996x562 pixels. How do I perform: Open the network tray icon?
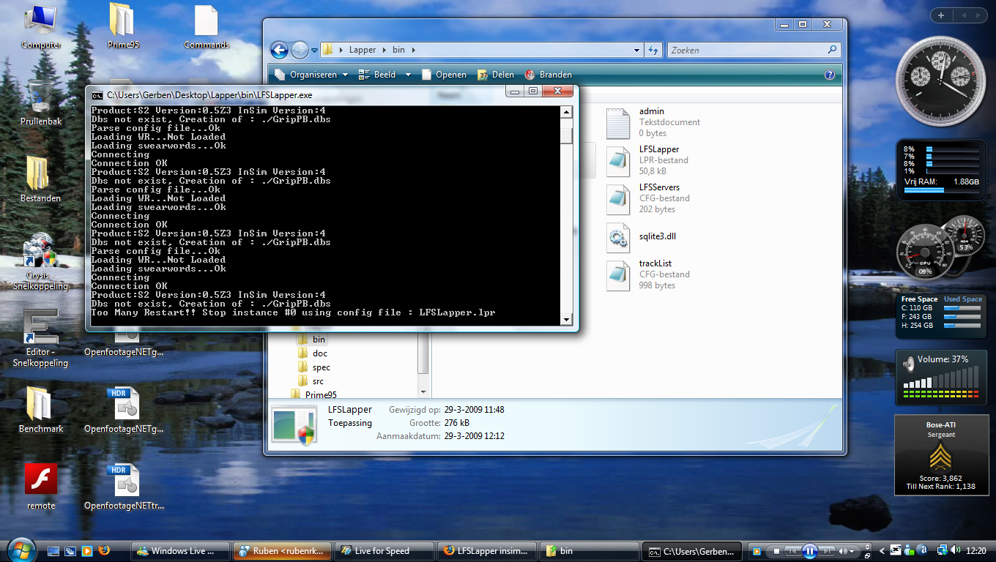(943, 551)
